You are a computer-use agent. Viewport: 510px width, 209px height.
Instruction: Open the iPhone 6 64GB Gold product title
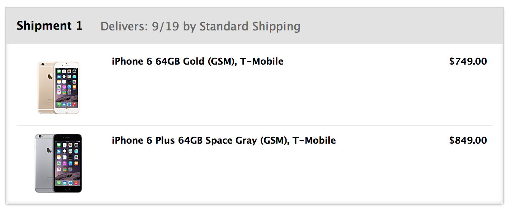pos(198,62)
